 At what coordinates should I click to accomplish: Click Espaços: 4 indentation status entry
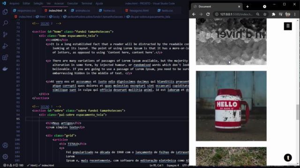pos(173,165)
